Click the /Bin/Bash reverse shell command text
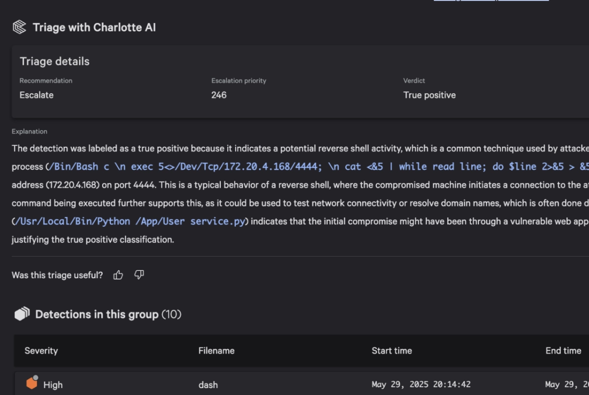Image resolution: width=589 pixels, height=395 pixels. click(319, 166)
